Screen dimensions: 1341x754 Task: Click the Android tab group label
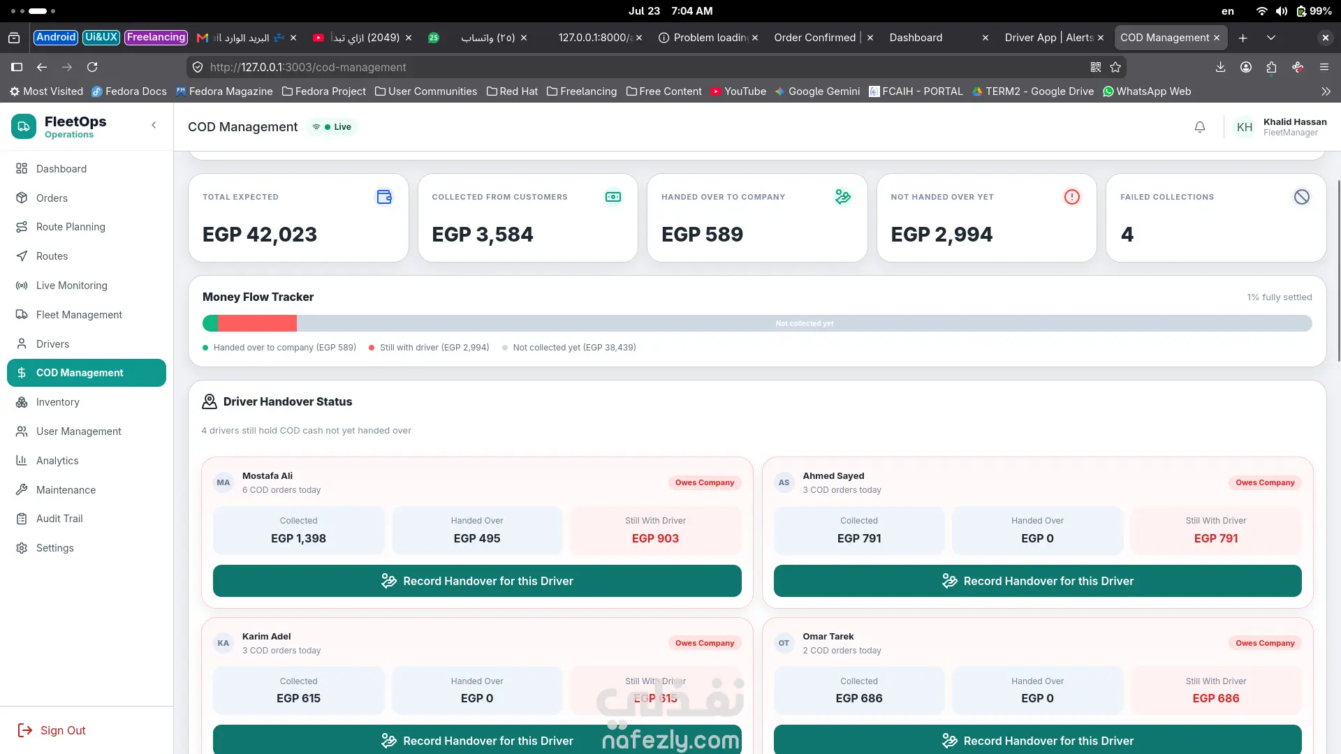coord(56,38)
